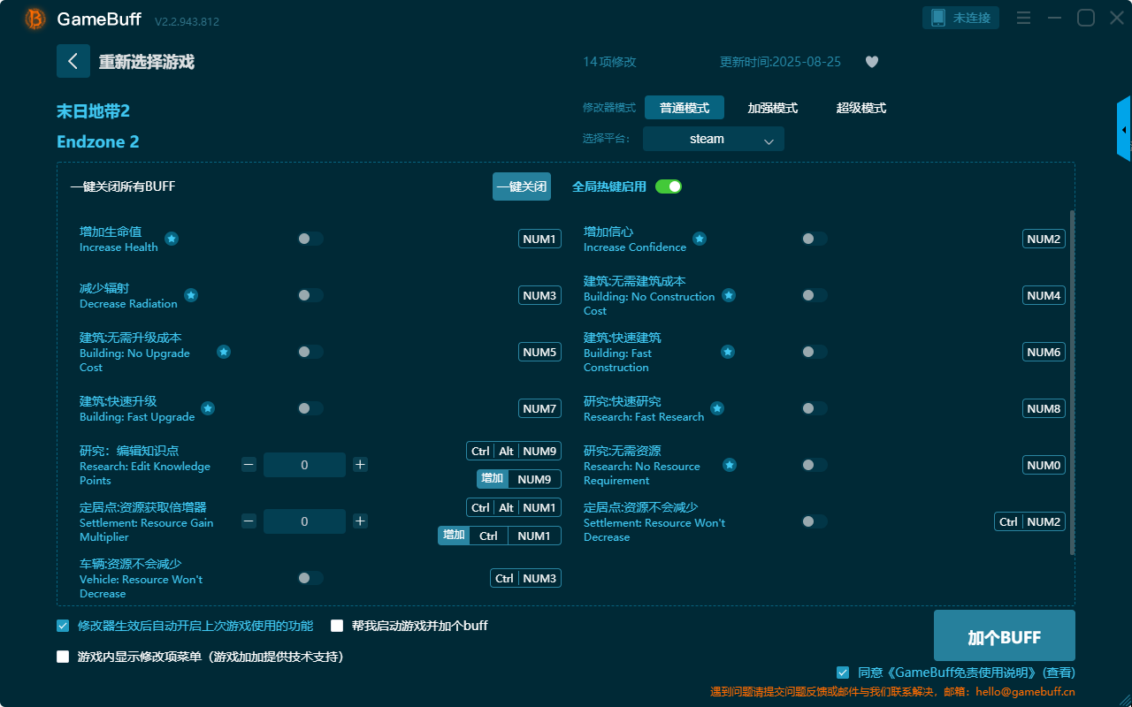Toggle No Resource Requirement switch
Screen dimensions: 1132x707
coord(815,465)
